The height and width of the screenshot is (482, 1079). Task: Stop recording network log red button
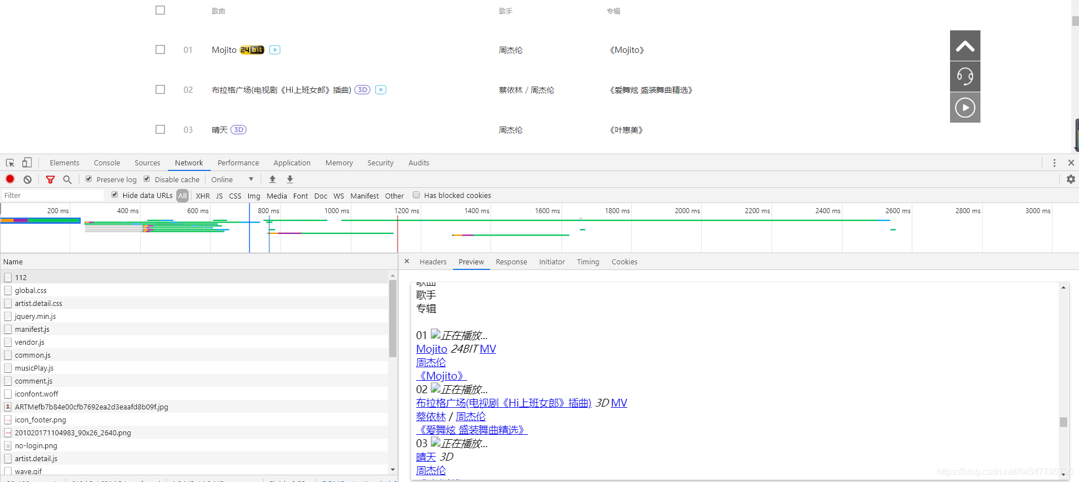click(x=10, y=179)
